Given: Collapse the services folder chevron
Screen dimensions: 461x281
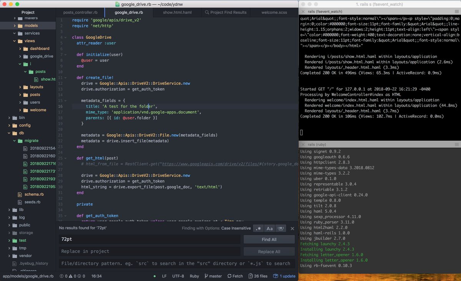Looking at the screenshot, I should coord(15,33).
